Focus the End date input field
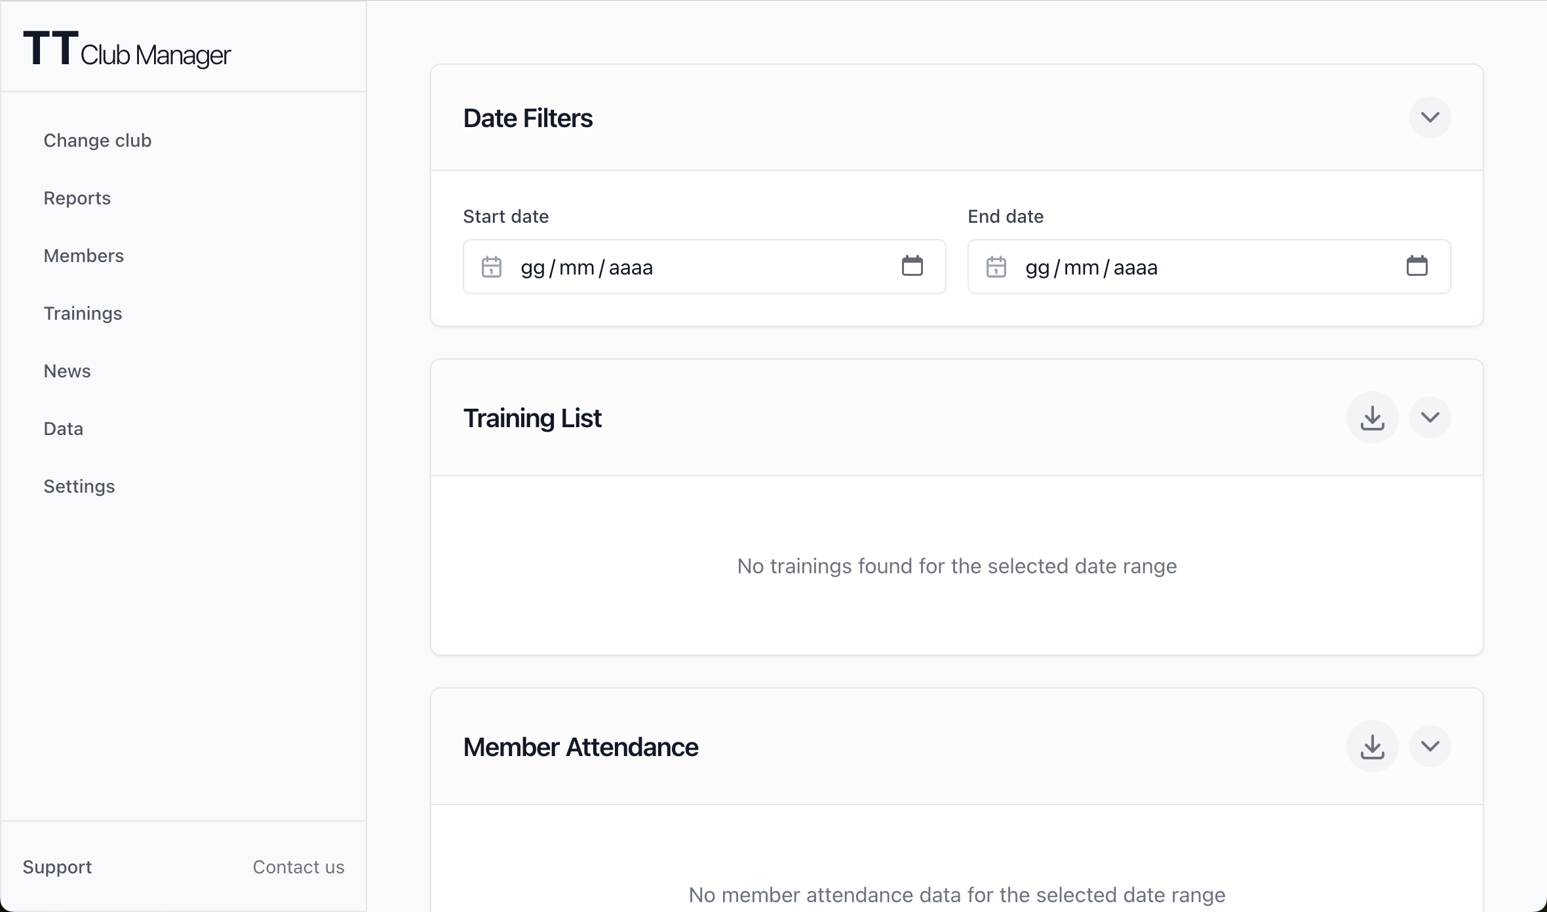This screenshot has width=1547, height=912. (x=1200, y=267)
